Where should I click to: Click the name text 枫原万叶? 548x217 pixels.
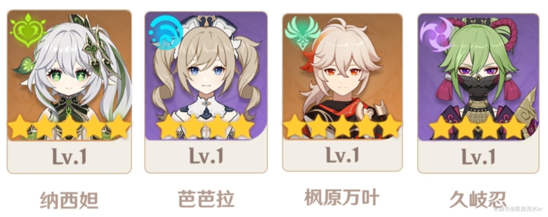(x=342, y=197)
